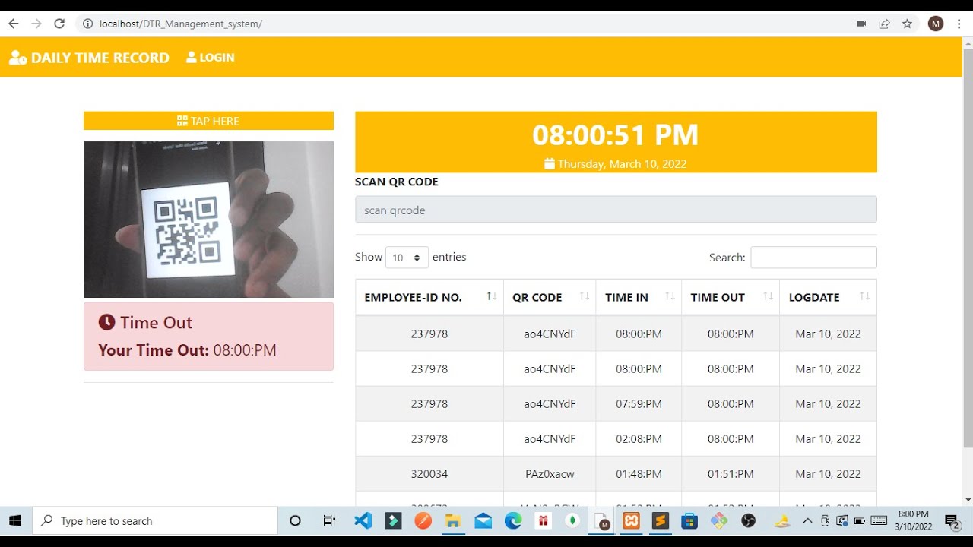
Task: Sort by TIME OUT column
Action: click(x=731, y=297)
